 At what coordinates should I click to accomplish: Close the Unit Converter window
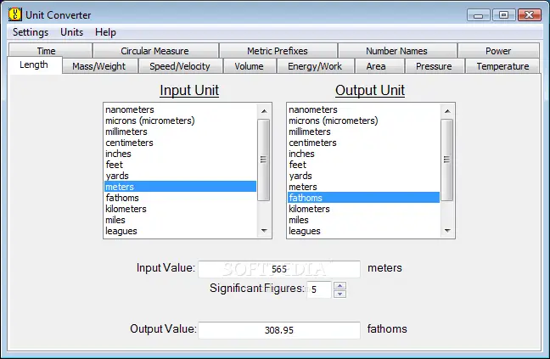tap(530, 15)
